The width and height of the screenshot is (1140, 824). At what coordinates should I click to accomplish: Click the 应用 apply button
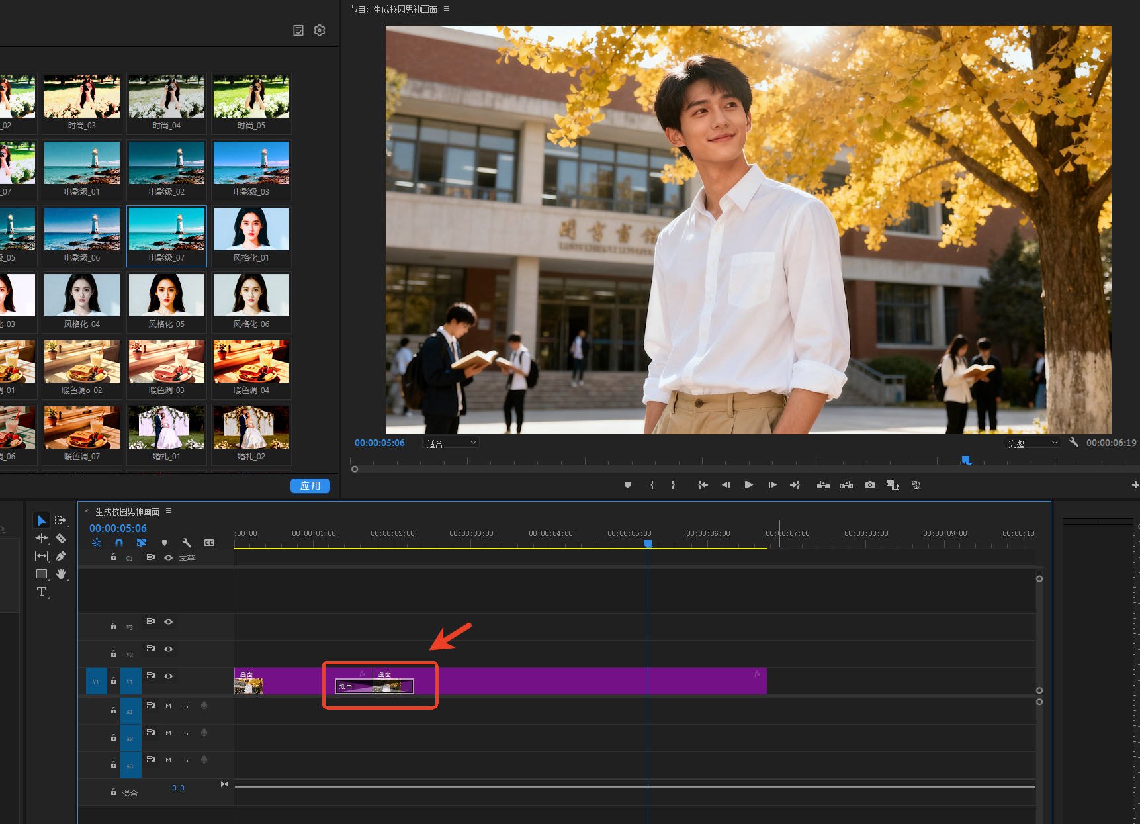pyautogui.click(x=310, y=486)
